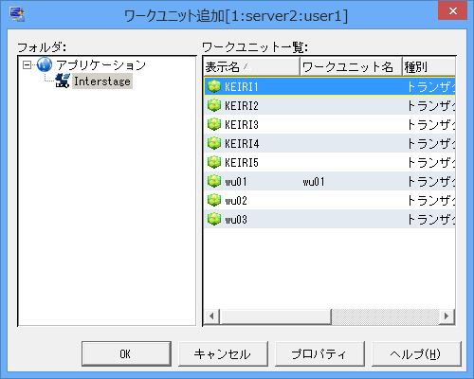Screen dimensions: 474x379
Task: Click the キャンセル button
Action: click(x=223, y=353)
